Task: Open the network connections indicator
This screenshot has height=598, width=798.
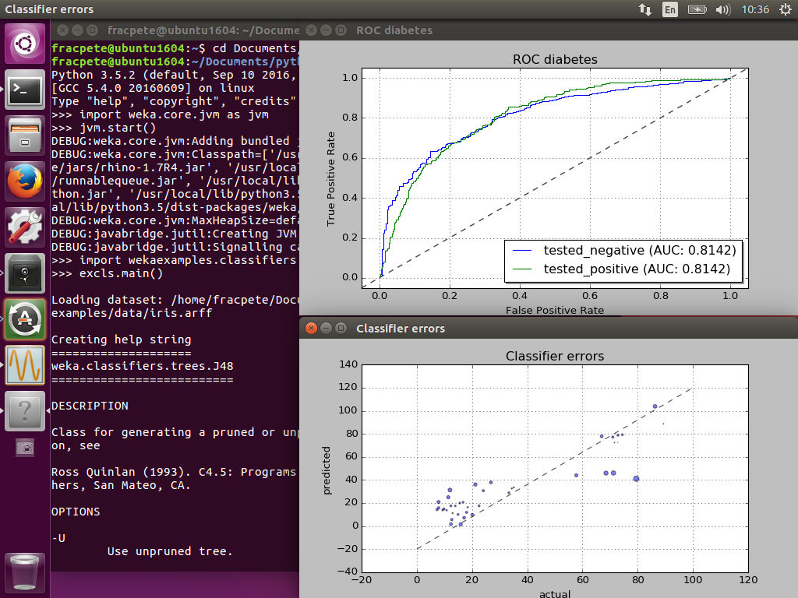Action: 645,9
